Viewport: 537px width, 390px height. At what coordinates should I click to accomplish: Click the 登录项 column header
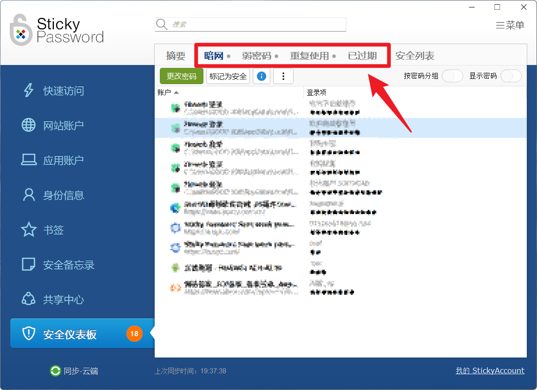pos(316,92)
